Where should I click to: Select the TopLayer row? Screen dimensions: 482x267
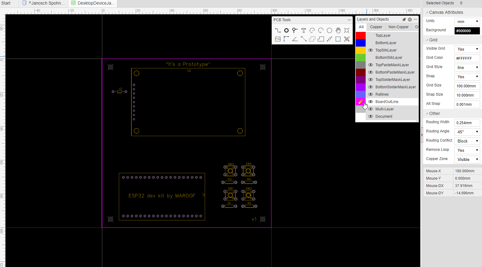[387, 36]
